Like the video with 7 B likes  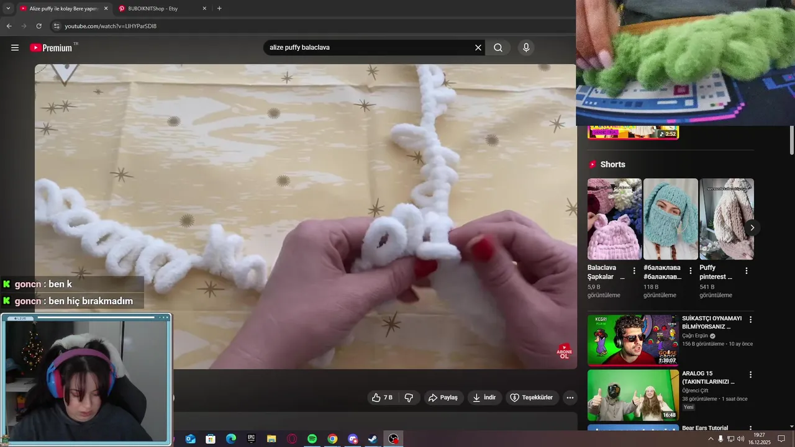point(382,397)
